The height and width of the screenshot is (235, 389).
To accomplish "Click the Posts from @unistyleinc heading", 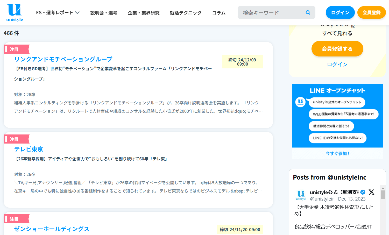I will (x=330, y=177).
